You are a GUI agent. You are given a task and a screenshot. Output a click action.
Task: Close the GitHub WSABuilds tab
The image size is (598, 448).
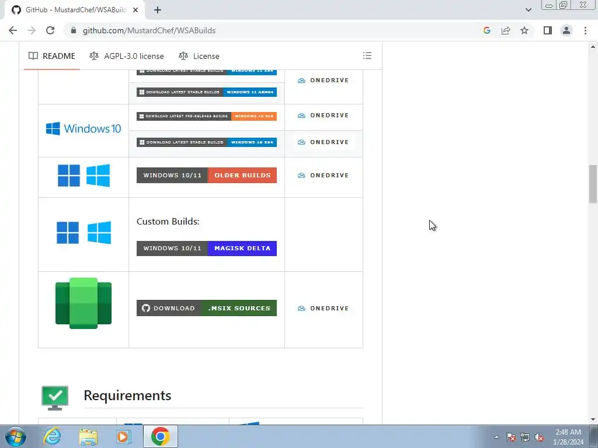tap(135, 10)
